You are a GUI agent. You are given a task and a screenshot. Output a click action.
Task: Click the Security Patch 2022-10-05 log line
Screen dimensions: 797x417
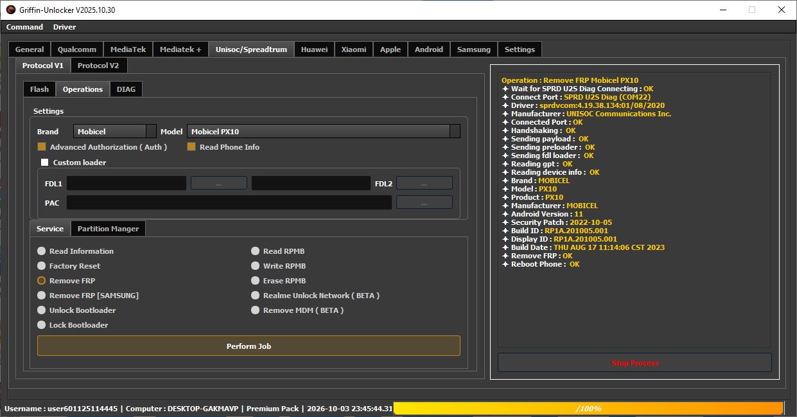[557, 222]
